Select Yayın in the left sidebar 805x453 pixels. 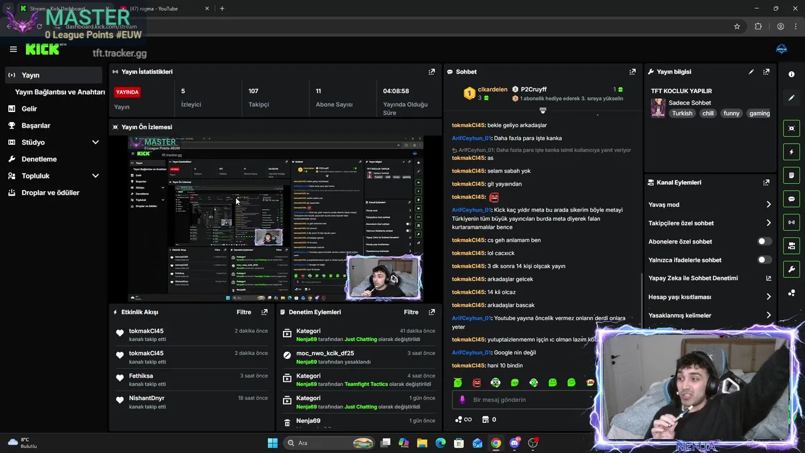point(53,75)
